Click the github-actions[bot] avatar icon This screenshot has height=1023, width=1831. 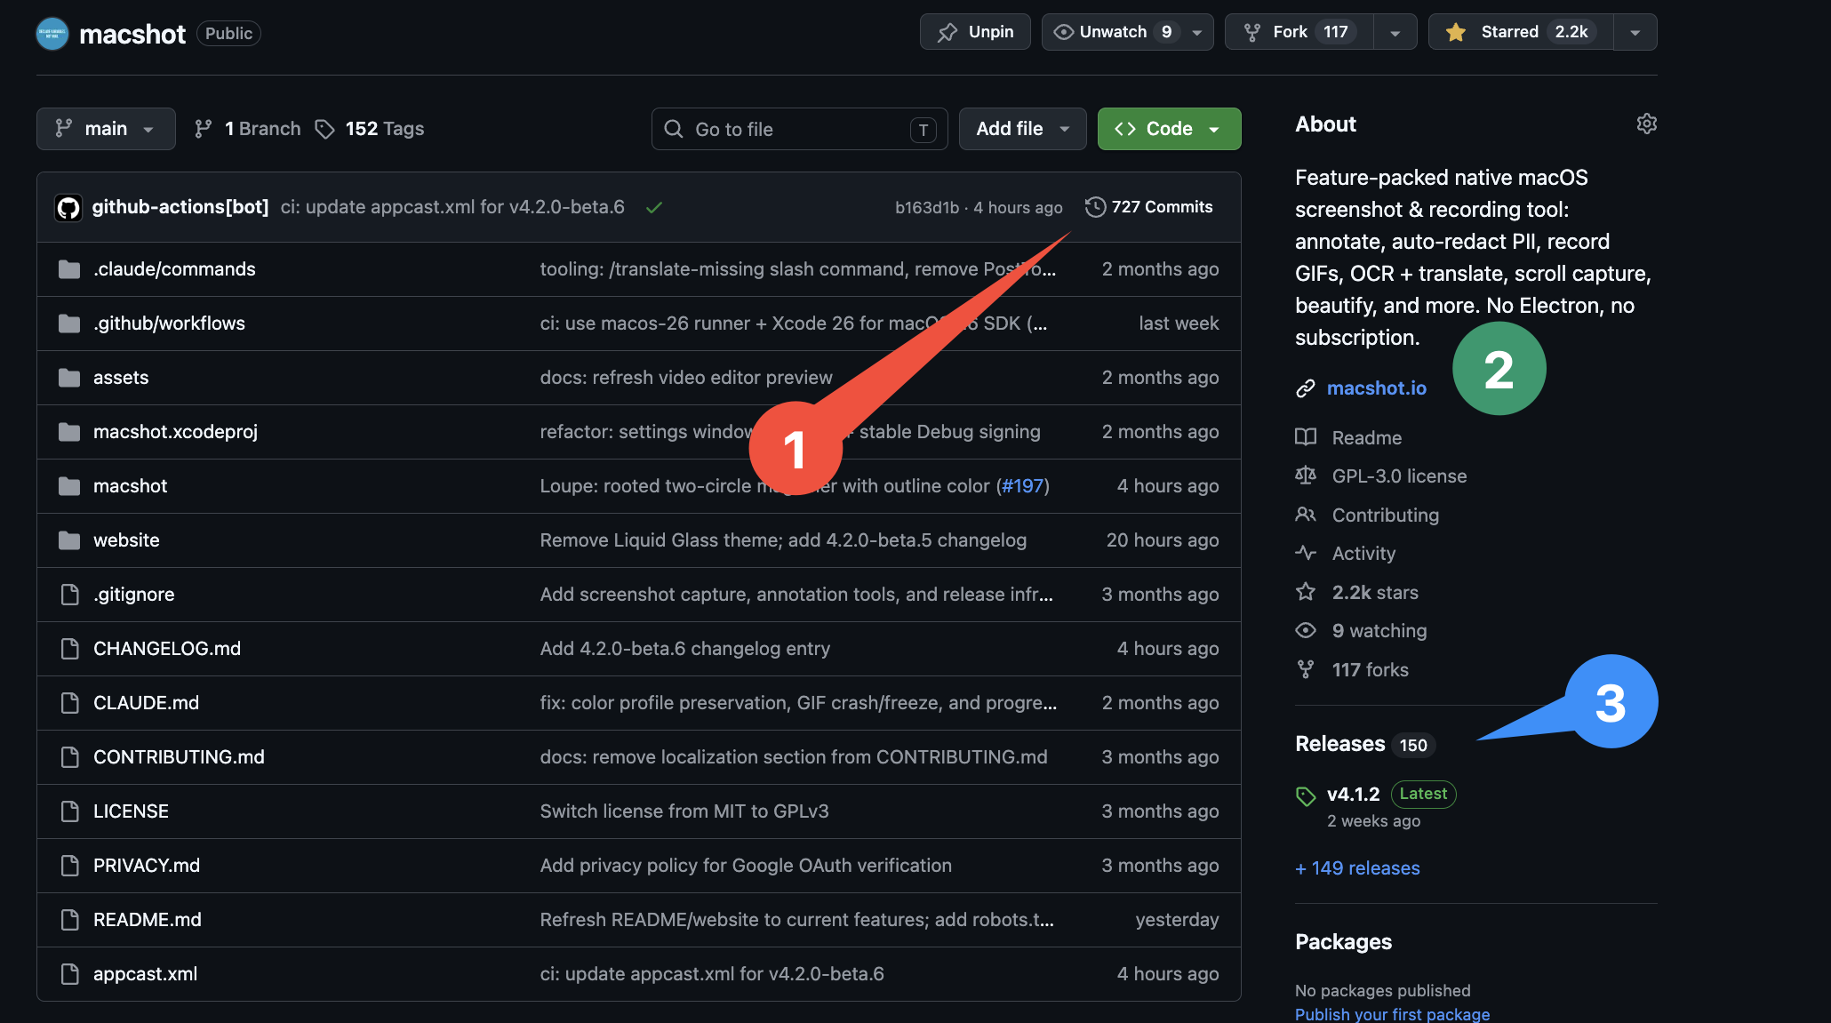pyautogui.click(x=68, y=207)
